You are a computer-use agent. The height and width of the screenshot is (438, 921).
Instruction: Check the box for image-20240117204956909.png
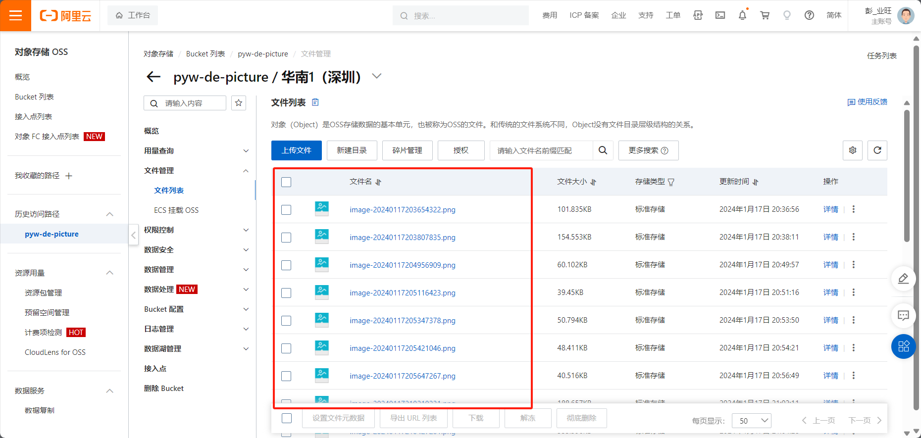click(x=286, y=265)
